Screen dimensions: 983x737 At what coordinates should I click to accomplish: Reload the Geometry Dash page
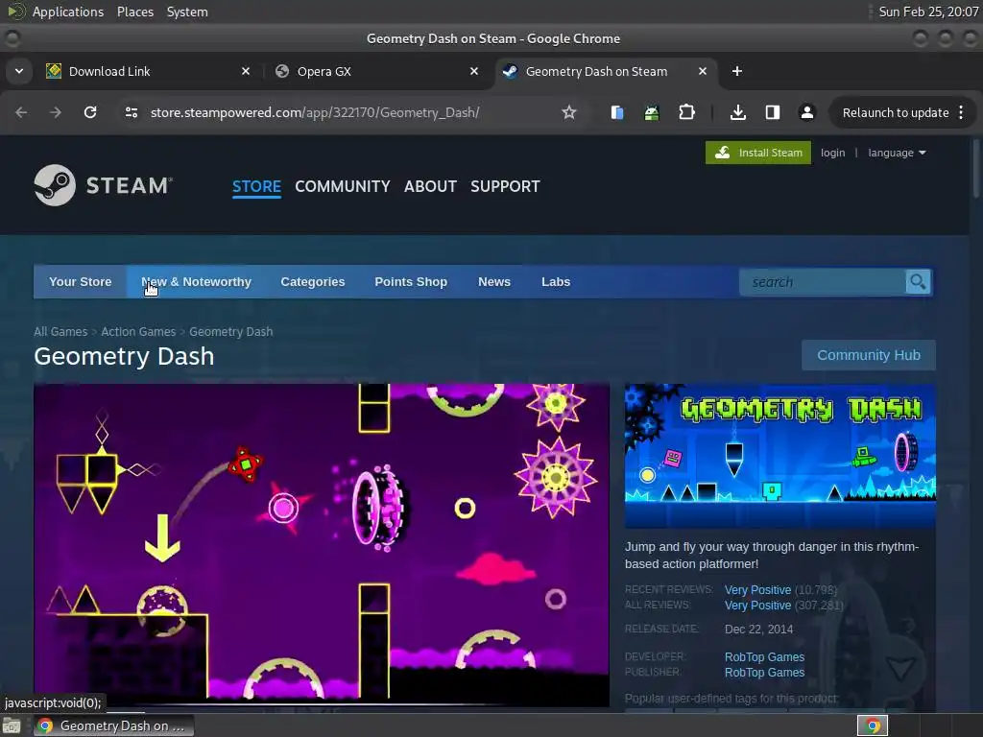90,112
